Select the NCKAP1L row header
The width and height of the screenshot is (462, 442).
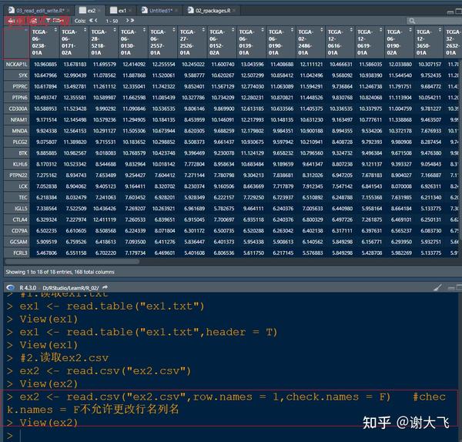point(16,64)
